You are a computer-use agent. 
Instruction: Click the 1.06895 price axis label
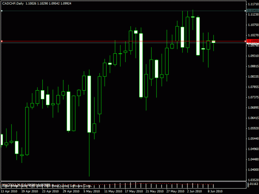click(x=253, y=108)
